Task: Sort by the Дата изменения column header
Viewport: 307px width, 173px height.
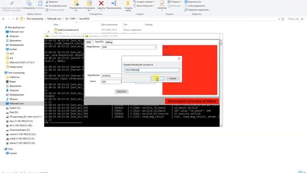Action: click(109, 25)
